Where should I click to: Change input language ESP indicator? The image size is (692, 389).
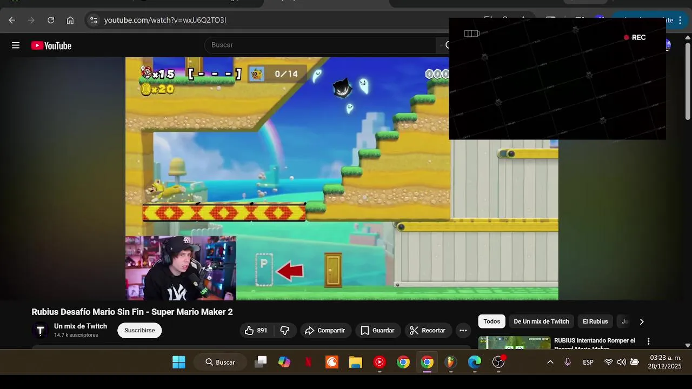point(588,362)
